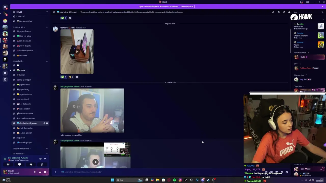
Task: Select the bot-kullanım channel
Action: coord(30,104)
